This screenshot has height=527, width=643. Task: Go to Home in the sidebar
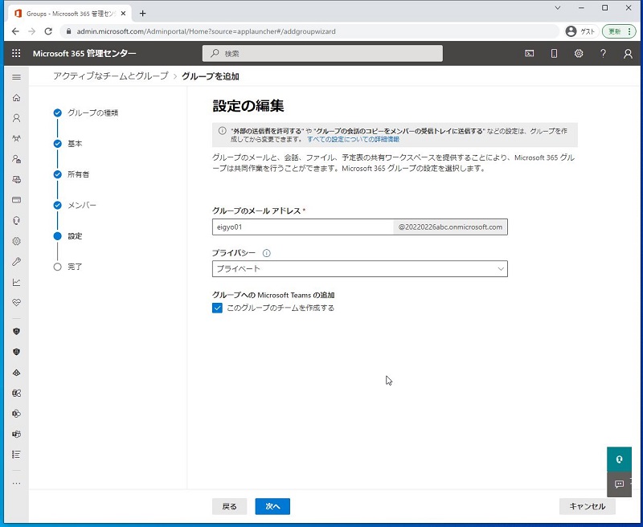pos(16,97)
